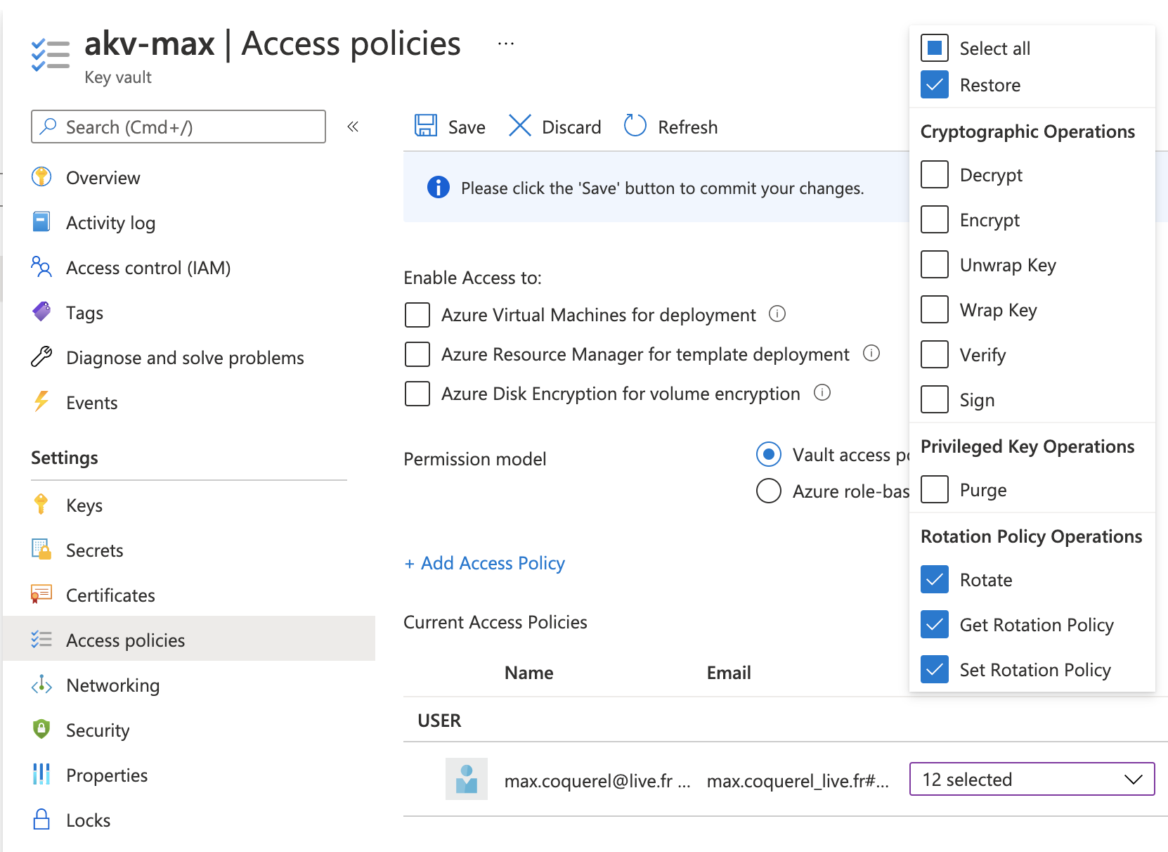
Task: Select Access policies in the sidebar
Action: click(124, 640)
